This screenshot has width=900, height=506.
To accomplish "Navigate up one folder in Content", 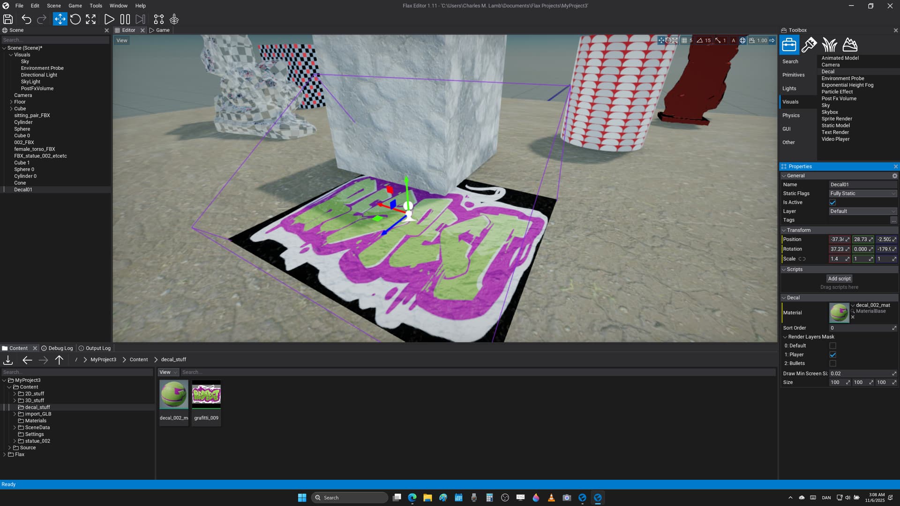I will click(x=59, y=360).
